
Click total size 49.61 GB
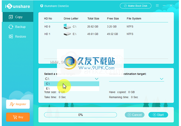click(93, 34)
